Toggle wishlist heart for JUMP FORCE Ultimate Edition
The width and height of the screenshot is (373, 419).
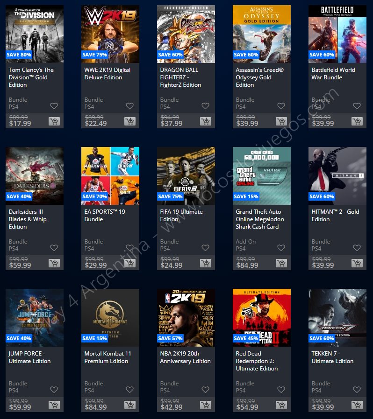[54, 390]
